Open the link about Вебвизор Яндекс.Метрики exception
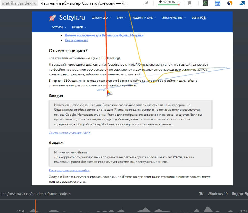 tap(104, 35)
